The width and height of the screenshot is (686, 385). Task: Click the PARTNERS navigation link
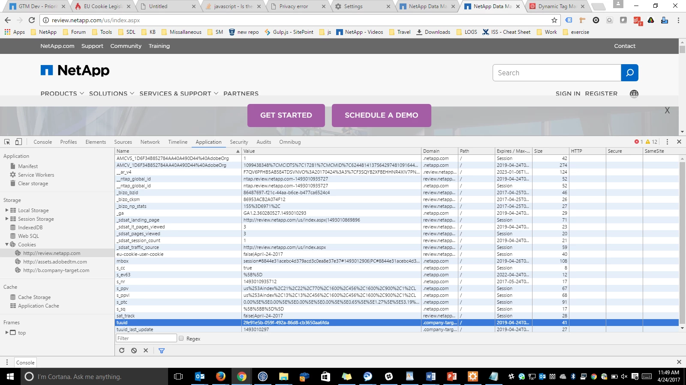pos(241,94)
